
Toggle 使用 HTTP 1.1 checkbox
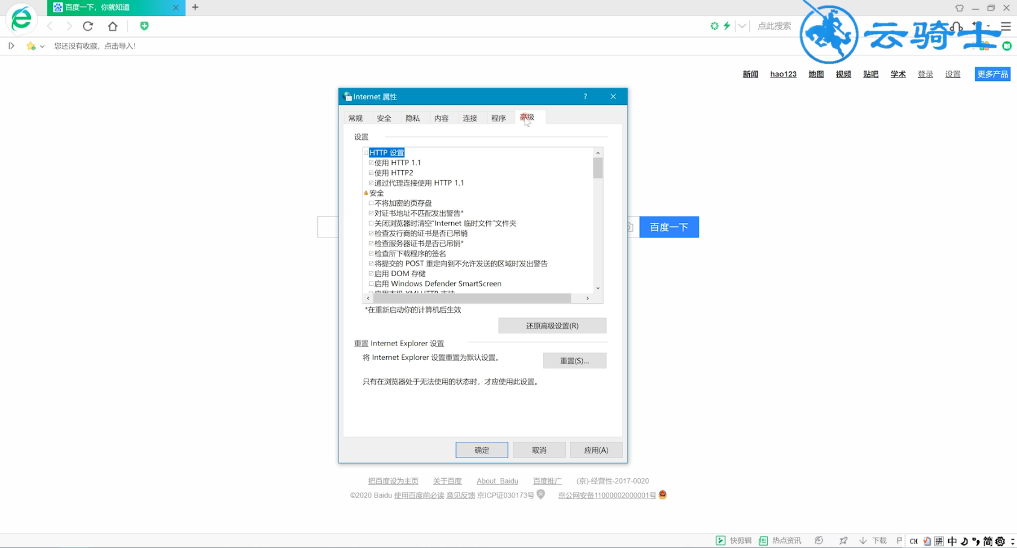tap(371, 163)
